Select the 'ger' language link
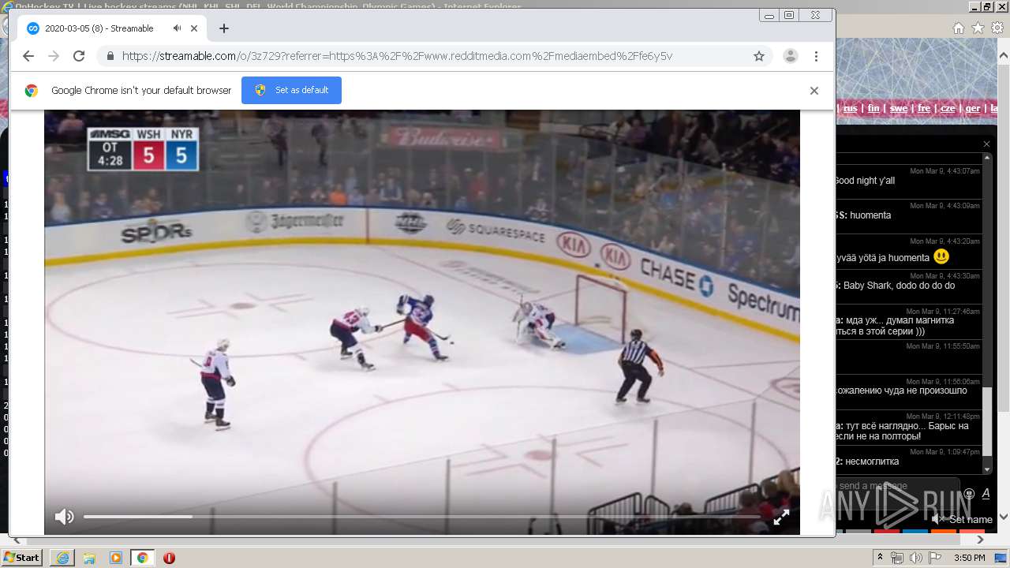Viewport: 1010px width, 568px height. tap(973, 108)
